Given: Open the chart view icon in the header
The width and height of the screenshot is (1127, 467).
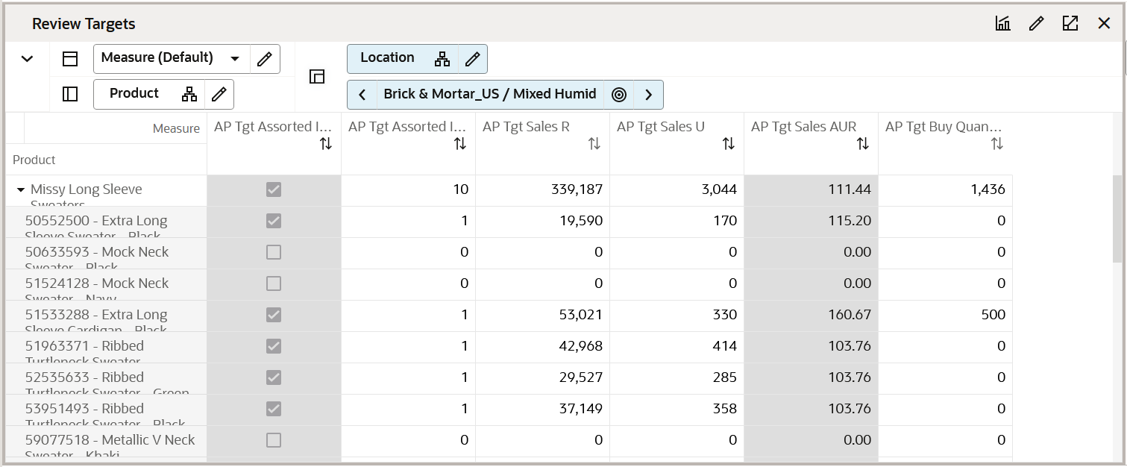Looking at the screenshot, I should pos(1002,23).
